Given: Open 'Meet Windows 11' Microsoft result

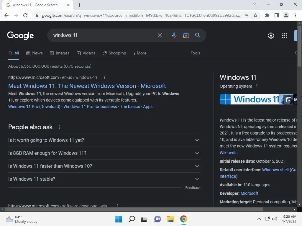Looking at the screenshot, I should click(x=87, y=86).
